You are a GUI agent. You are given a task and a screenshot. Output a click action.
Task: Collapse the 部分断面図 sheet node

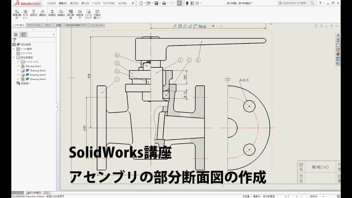click(x=13, y=57)
